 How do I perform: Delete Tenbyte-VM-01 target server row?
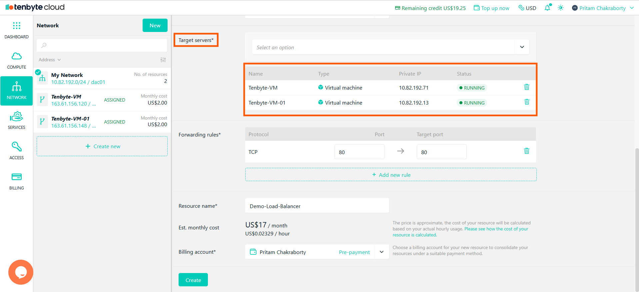click(527, 102)
